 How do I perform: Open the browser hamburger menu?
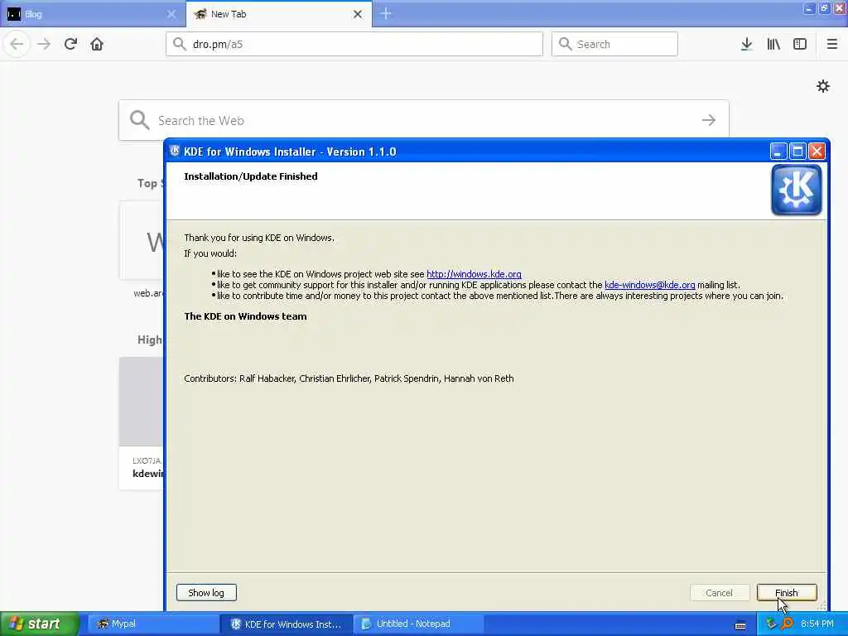point(831,44)
